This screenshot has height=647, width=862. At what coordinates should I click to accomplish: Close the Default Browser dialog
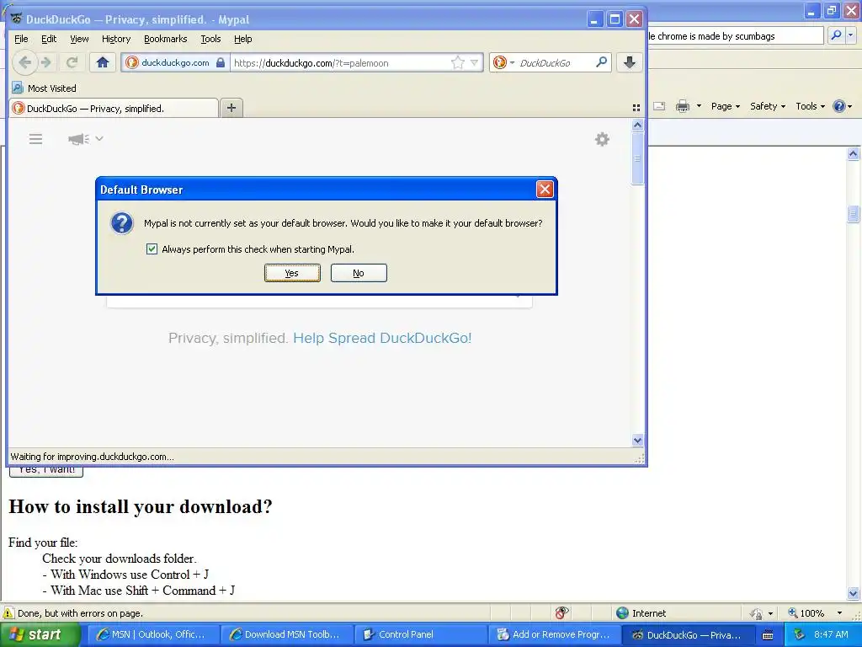pyautogui.click(x=545, y=190)
